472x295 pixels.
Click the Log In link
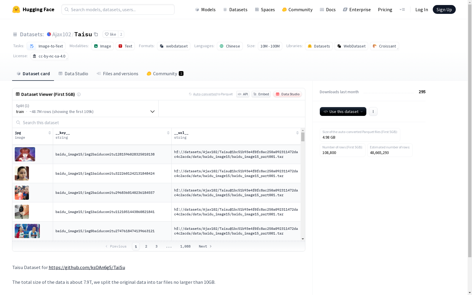click(x=422, y=9)
